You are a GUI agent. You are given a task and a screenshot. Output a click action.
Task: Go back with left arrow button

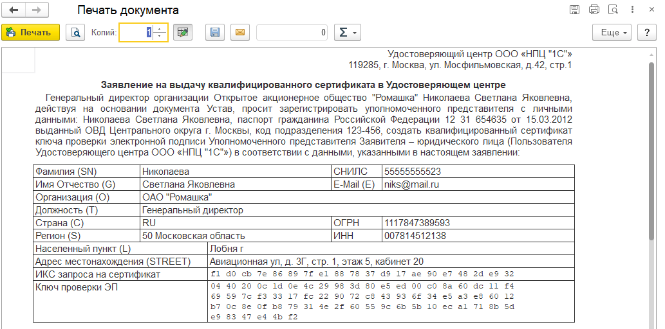point(14,10)
